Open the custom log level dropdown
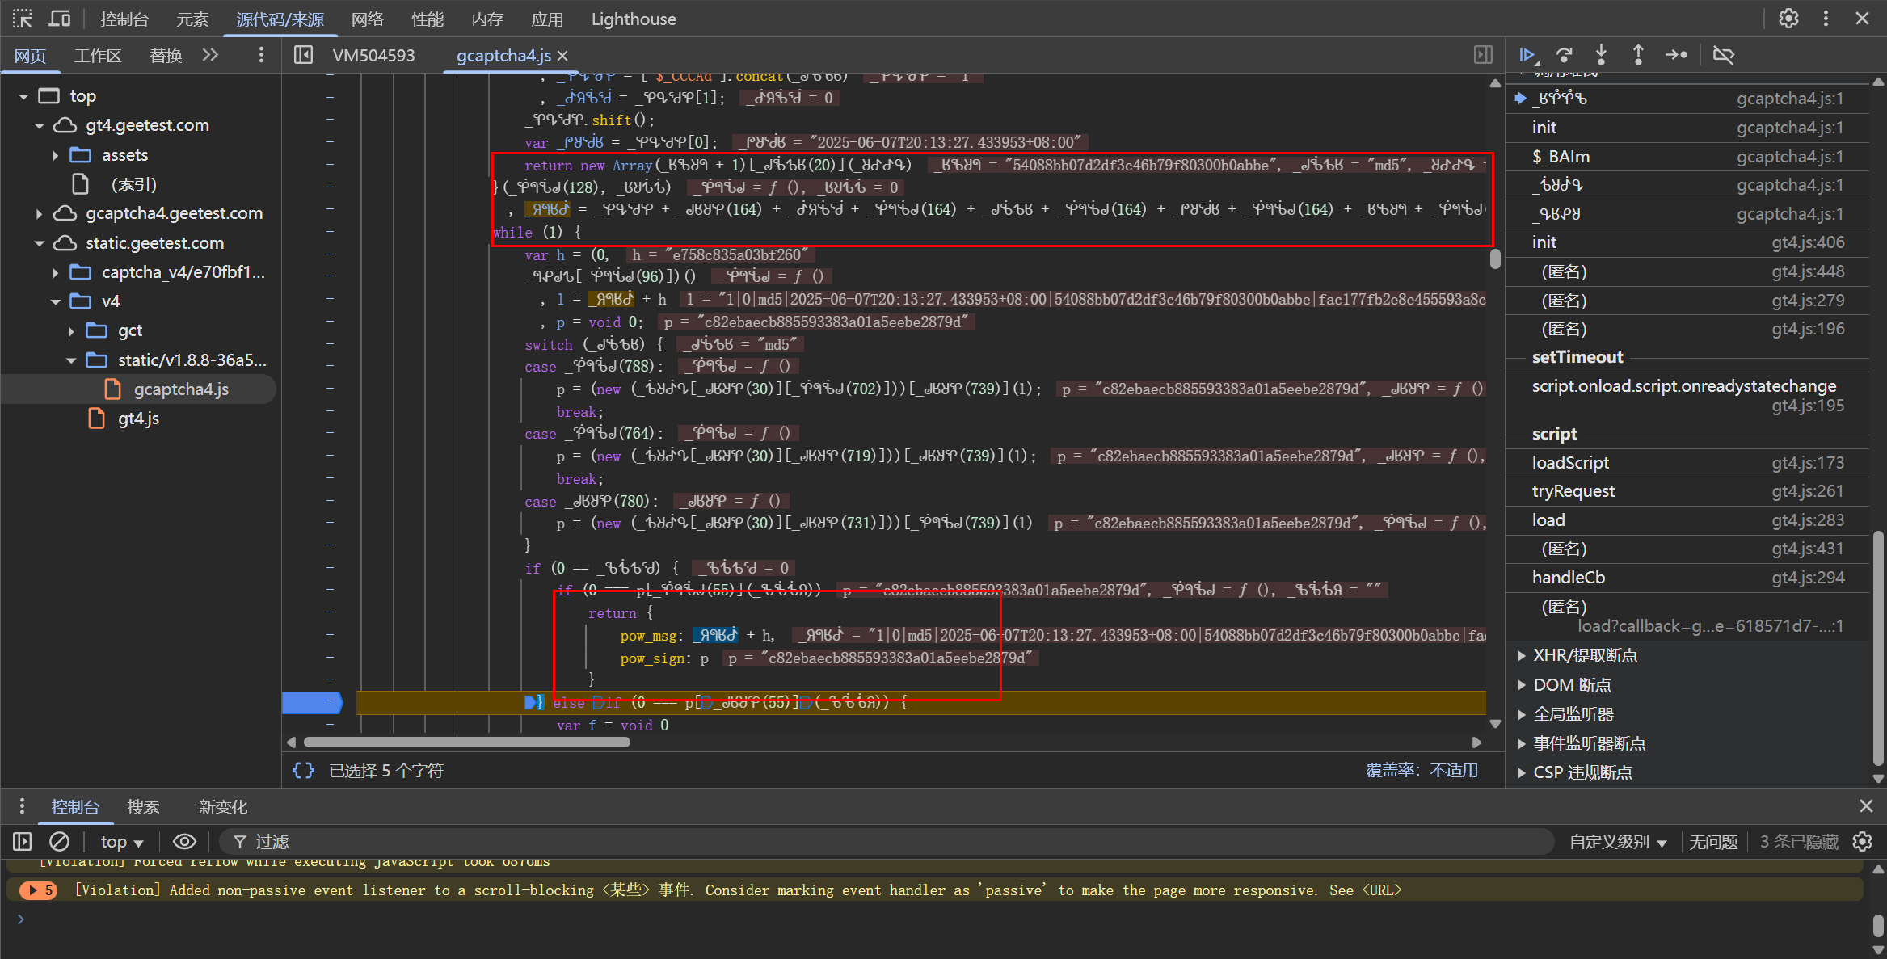The width and height of the screenshot is (1887, 959). tap(1618, 842)
